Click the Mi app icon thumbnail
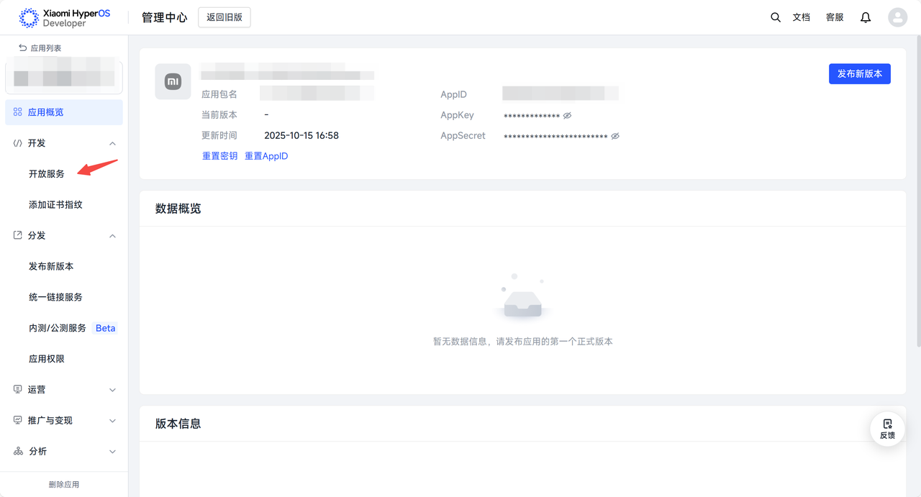921x497 pixels. 173,82
